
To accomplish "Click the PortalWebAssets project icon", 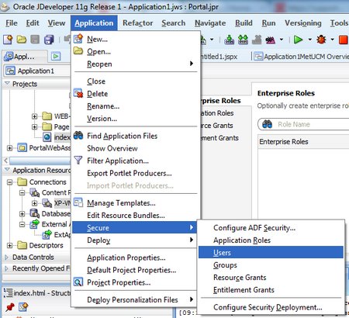I will click(22, 148).
